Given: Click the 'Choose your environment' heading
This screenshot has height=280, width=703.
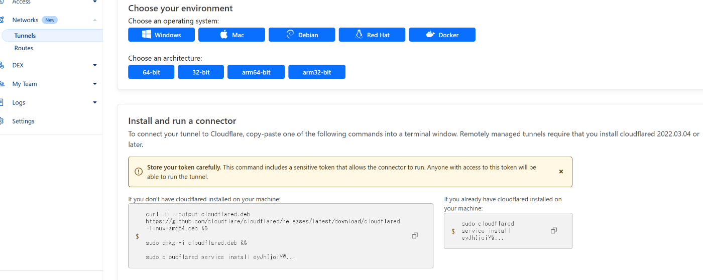Looking at the screenshot, I should (180, 8).
